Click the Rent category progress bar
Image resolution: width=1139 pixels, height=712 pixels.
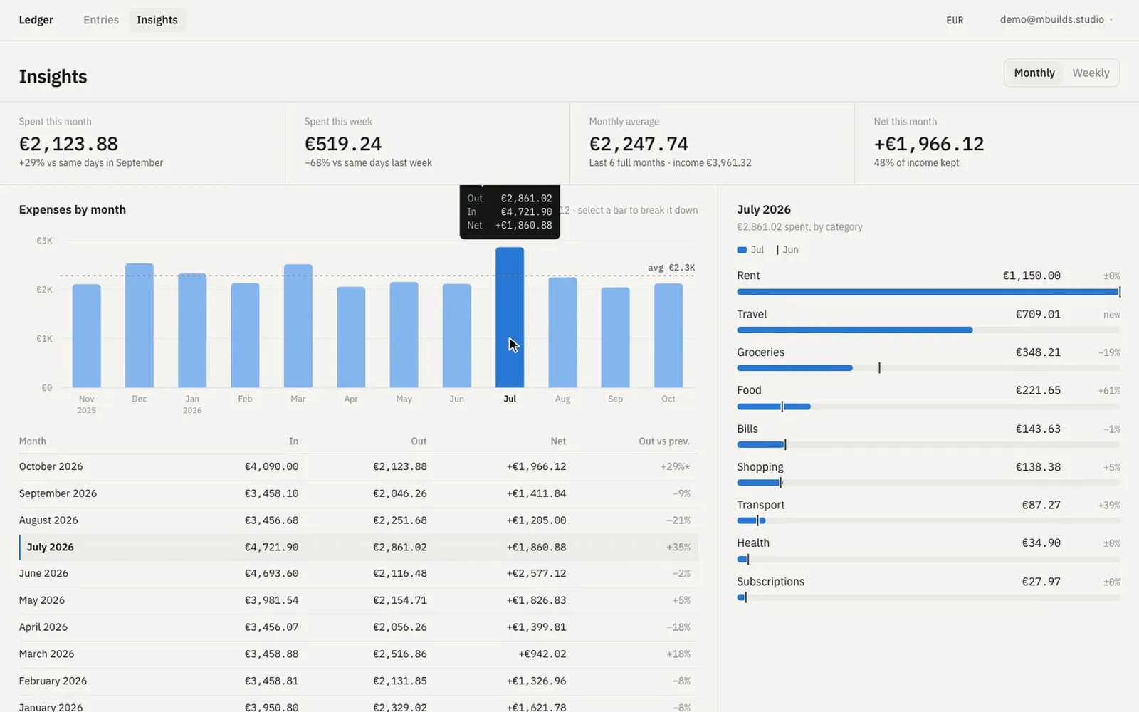(x=928, y=292)
